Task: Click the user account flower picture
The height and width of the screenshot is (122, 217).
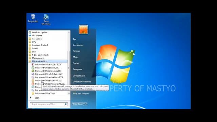Action: click(83, 29)
